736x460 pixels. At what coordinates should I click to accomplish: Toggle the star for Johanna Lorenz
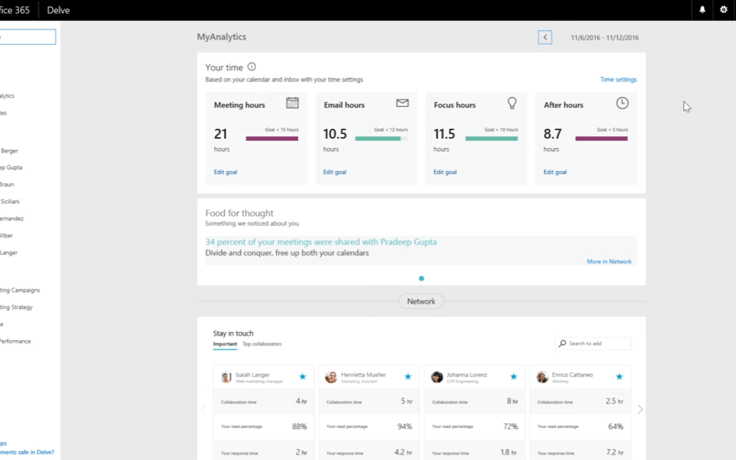point(514,376)
